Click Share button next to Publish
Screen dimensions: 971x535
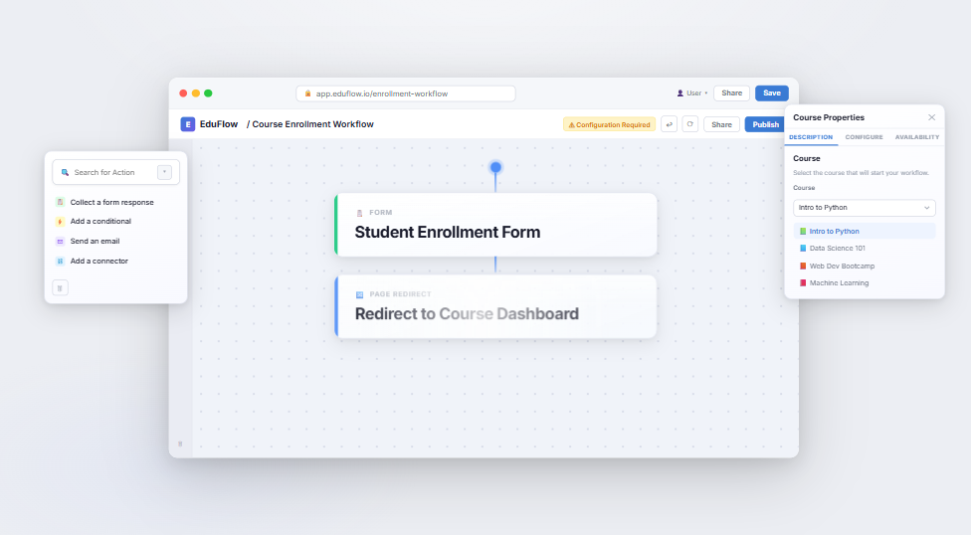click(x=721, y=124)
